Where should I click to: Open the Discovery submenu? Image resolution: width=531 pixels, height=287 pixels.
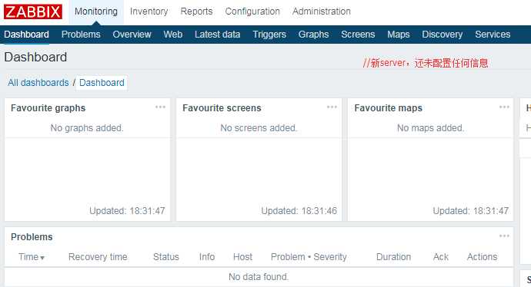442,35
